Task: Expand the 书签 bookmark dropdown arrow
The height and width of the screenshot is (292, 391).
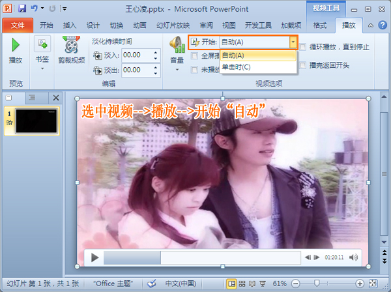Action: (42, 68)
